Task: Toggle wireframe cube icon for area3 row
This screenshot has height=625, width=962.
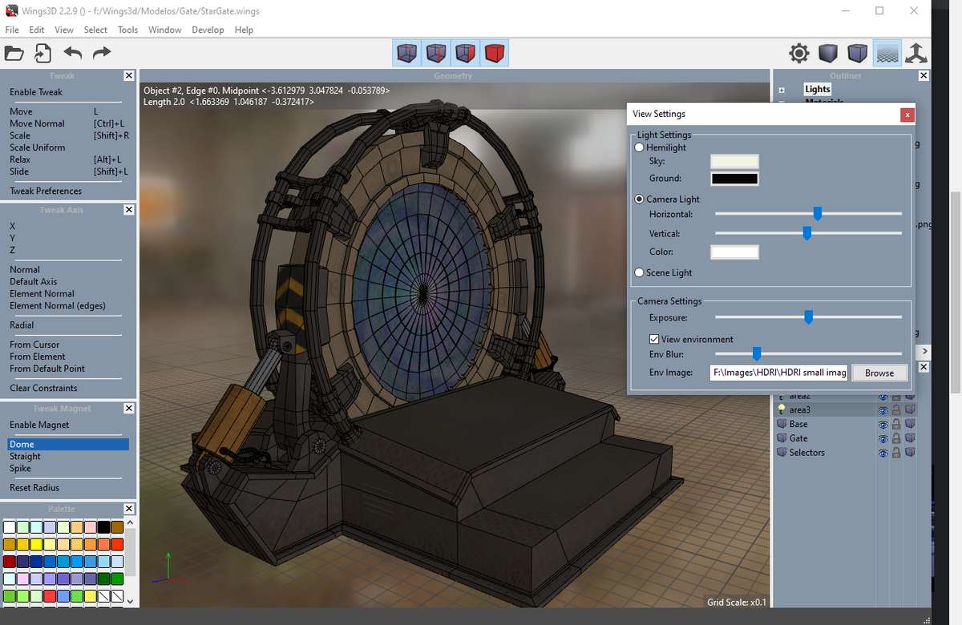Action: pyautogui.click(x=910, y=409)
